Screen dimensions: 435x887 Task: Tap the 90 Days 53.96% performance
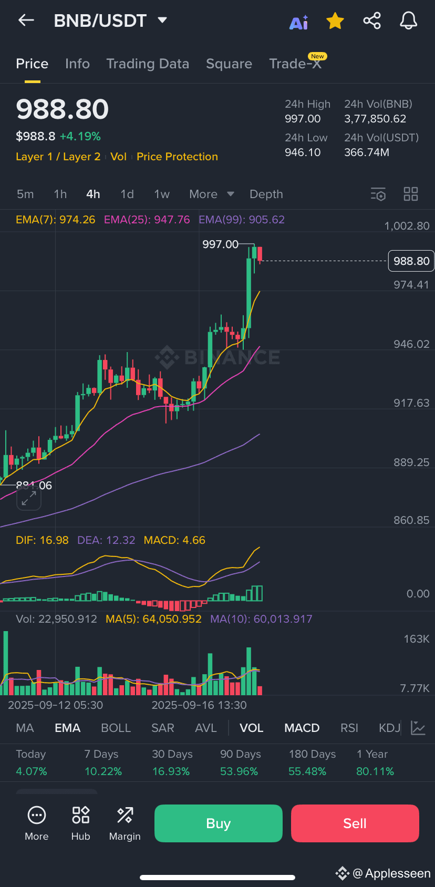(x=240, y=762)
